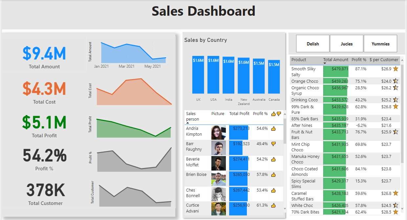The width and height of the screenshot is (407, 220).
Task: Click the $ per Customer column header
Action: pos(384,60)
